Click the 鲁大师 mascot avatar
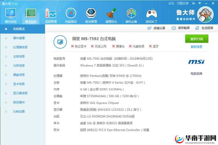 tap(205, 14)
